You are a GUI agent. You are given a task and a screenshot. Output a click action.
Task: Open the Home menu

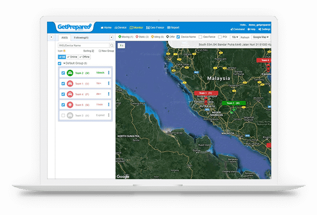(x=106, y=27)
